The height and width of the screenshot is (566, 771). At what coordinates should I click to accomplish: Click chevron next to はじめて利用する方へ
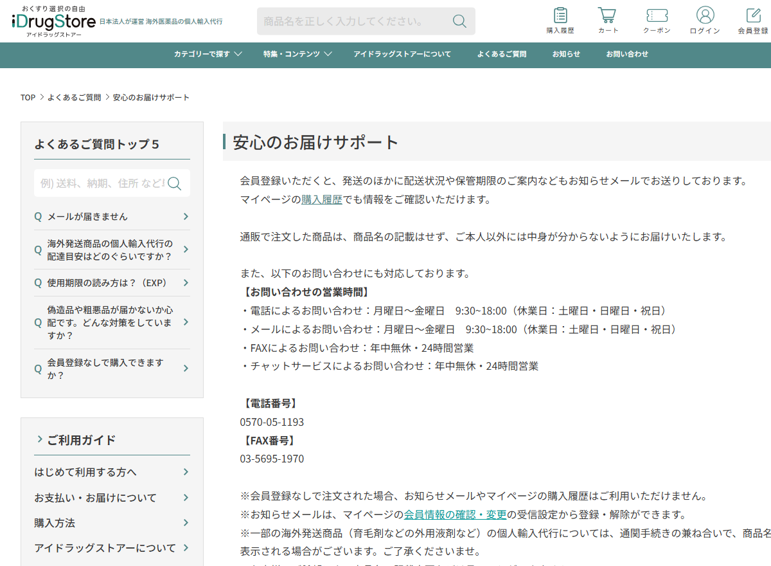coord(186,472)
